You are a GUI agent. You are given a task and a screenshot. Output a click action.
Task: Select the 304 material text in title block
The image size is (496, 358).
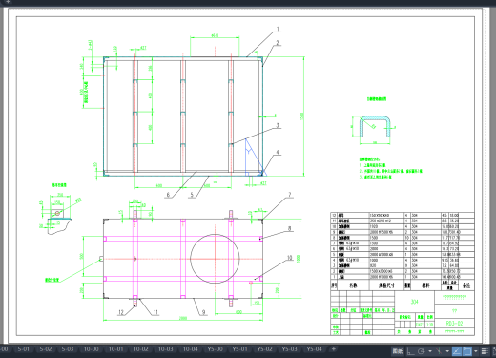tap(414, 302)
